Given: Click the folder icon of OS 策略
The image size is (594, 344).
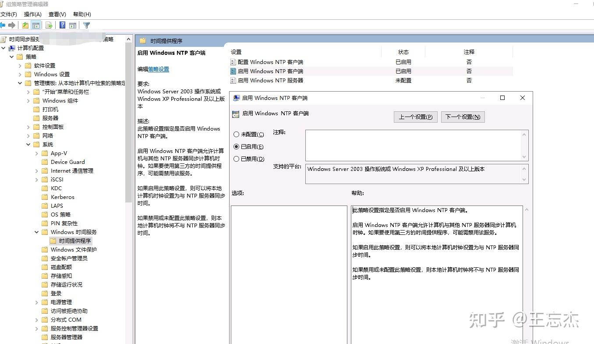Looking at the screenshot, I should point(45,215).
